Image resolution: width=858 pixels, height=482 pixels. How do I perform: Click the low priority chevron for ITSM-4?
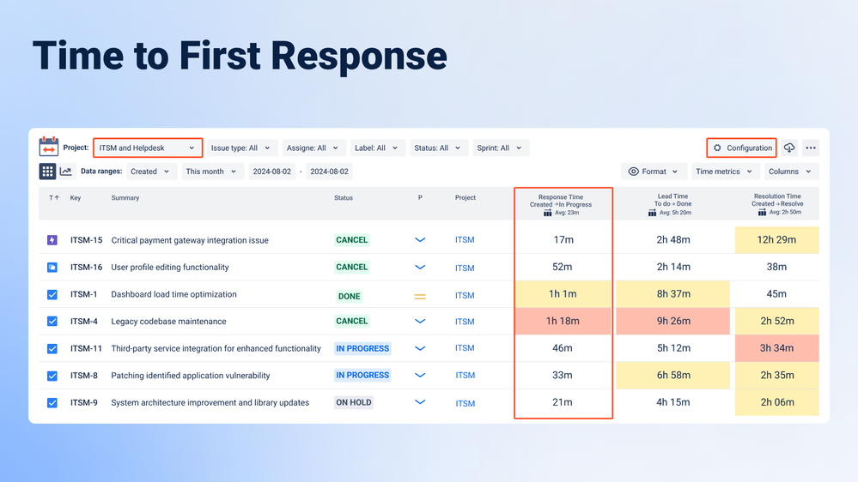[420, 322]
